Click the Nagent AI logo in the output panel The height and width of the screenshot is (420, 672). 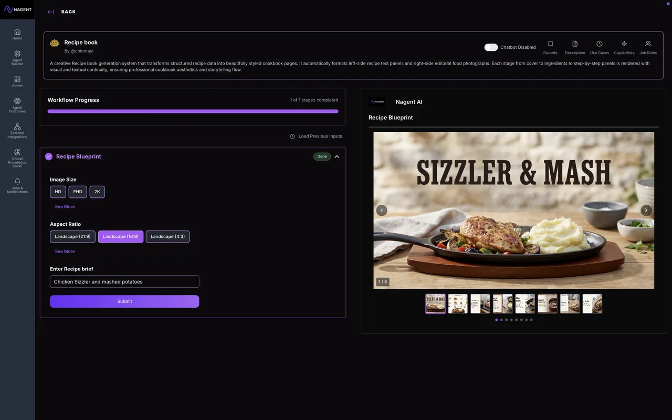point(377,102)
